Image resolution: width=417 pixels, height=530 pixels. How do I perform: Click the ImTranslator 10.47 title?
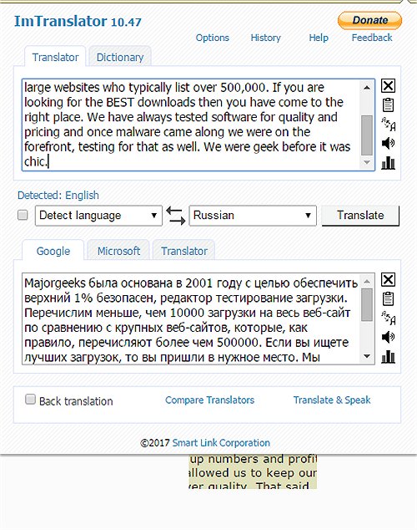[78, 21]
